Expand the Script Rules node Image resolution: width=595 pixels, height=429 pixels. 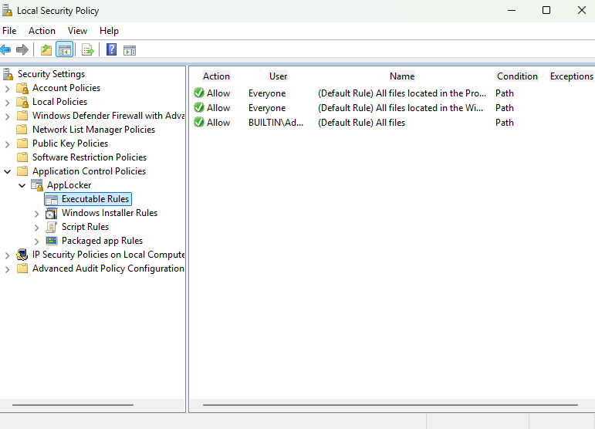pyautogui.click(x=36, y=227)
